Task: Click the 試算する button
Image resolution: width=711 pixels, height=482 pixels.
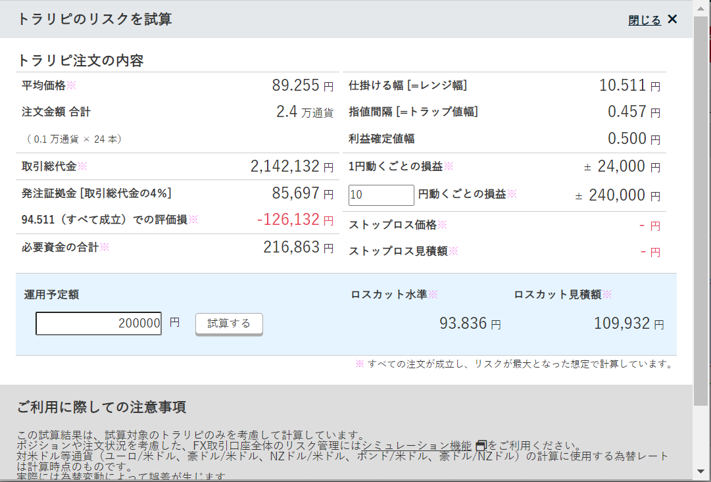Action: (229, 324)
